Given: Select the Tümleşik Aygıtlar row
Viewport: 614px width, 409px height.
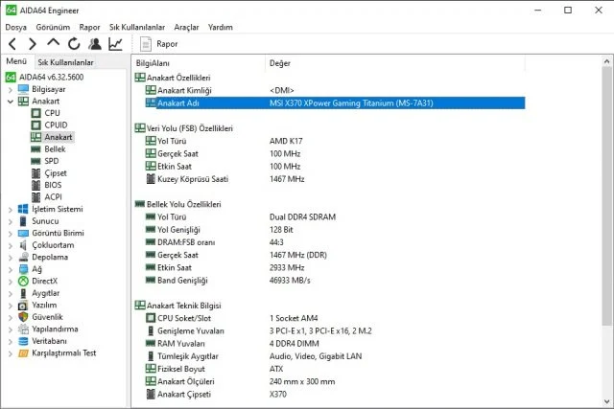Looking at the screenshot, I should point(335,356).
